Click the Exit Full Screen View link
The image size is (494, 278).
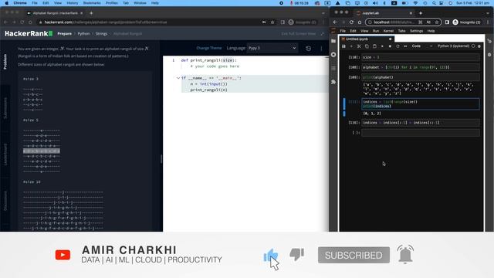(x=299, y=34)
